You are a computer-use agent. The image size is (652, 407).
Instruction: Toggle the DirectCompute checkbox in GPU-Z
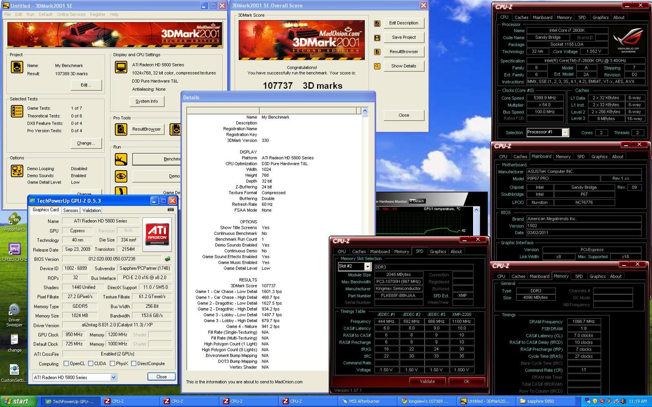click(134, 364)
